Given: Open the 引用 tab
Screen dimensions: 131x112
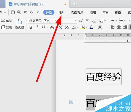Looking at the screenshot, I should 93,13.
